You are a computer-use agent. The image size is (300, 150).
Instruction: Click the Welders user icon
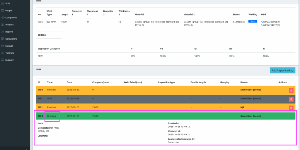tap(2, 25)
